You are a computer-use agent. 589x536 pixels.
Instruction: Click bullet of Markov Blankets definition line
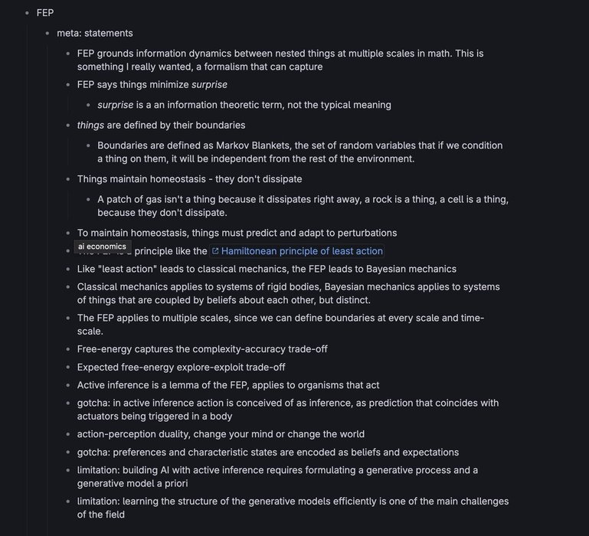[88, 145]
